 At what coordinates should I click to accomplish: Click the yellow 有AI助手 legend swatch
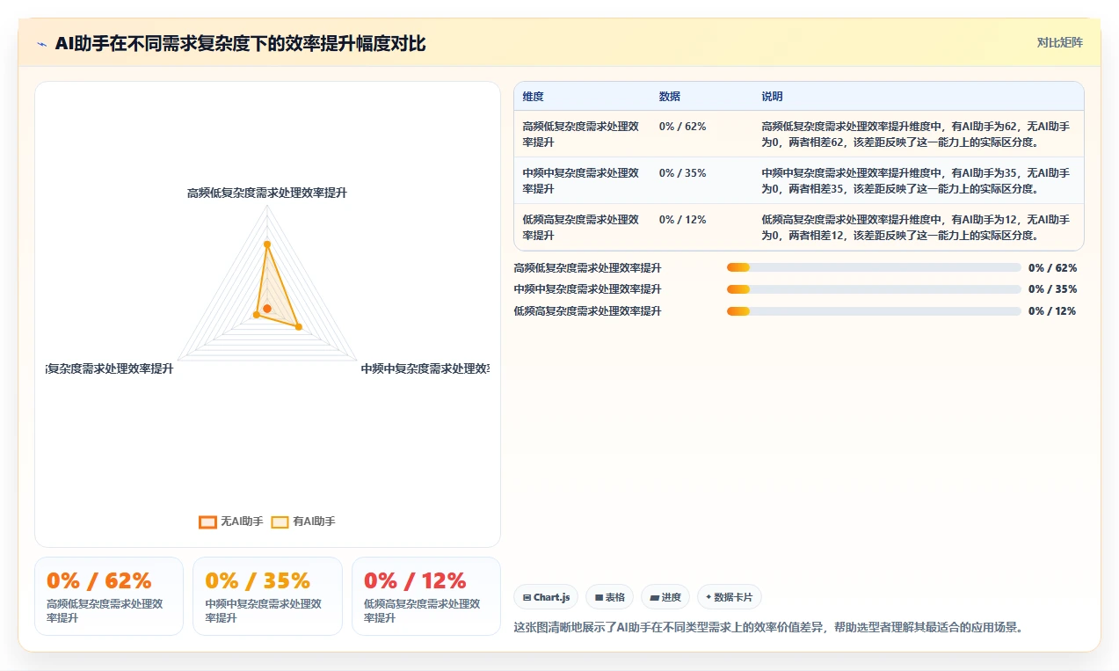(x=280, y=521)
